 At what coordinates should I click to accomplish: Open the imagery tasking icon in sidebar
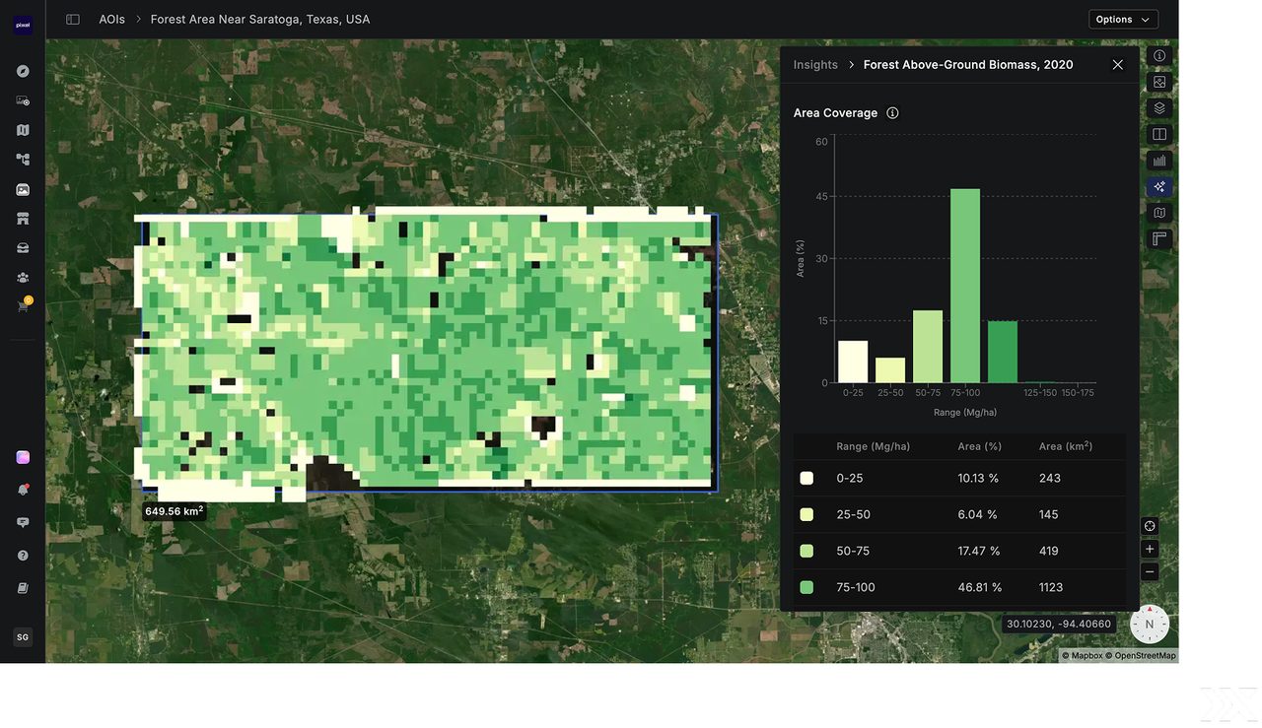tap(23, 100)
